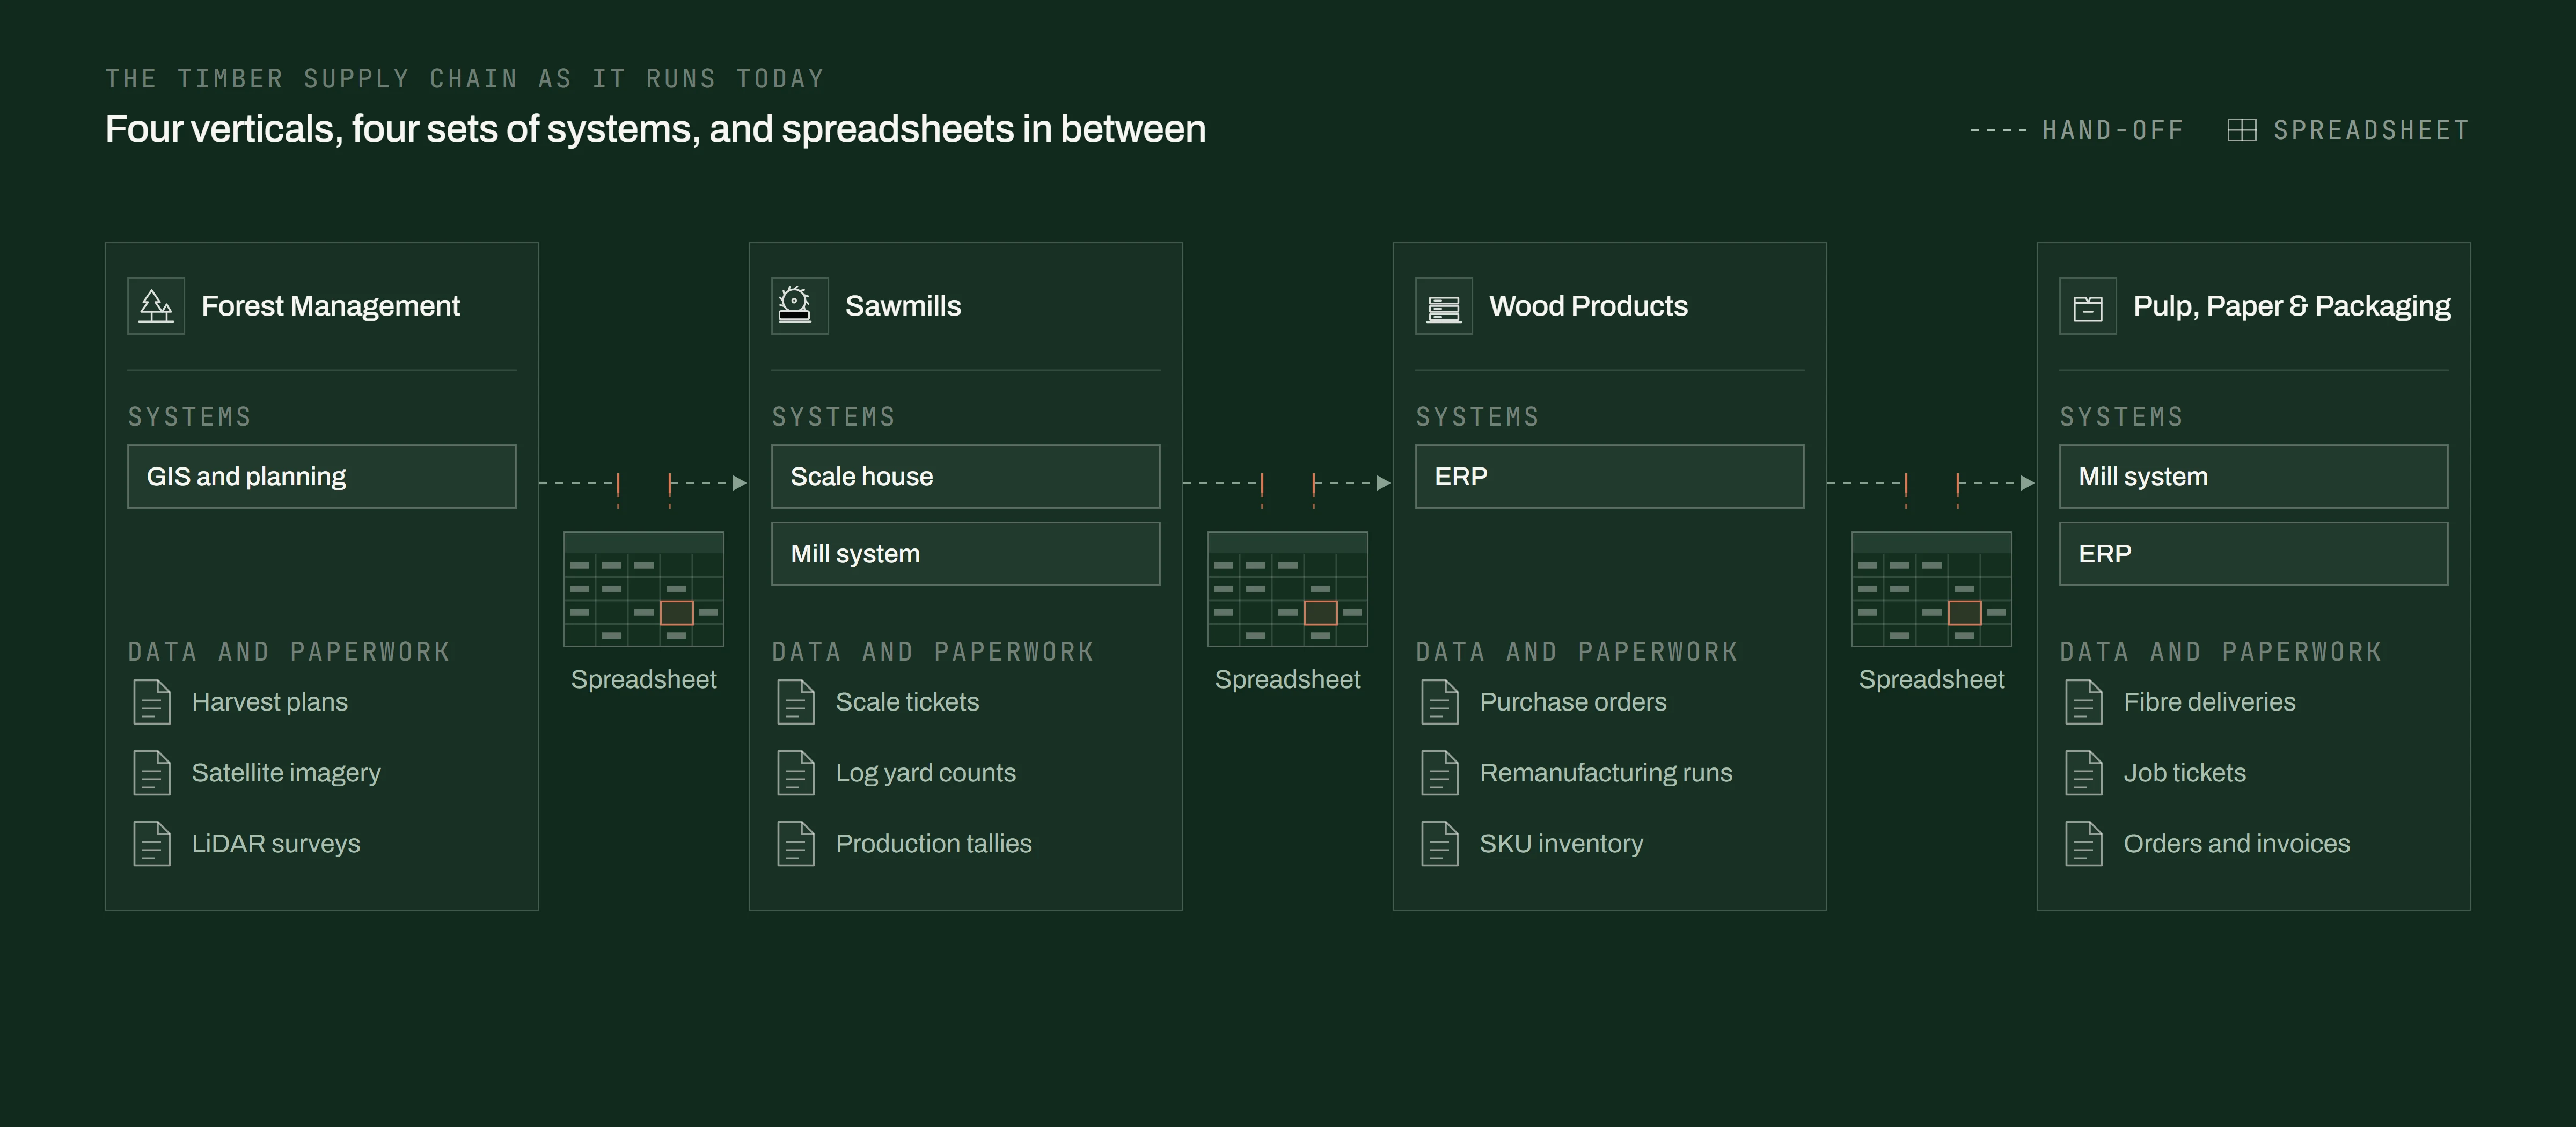
Task: Click the Forest Management tree icon
Action: (156, 306)
